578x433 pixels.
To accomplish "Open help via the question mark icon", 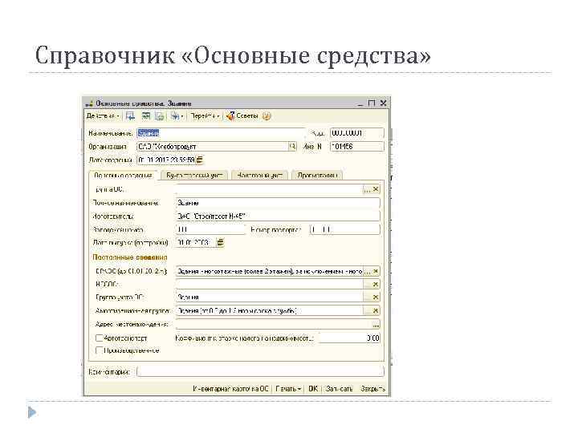I will pyautogui.click(x=267, y=116).
